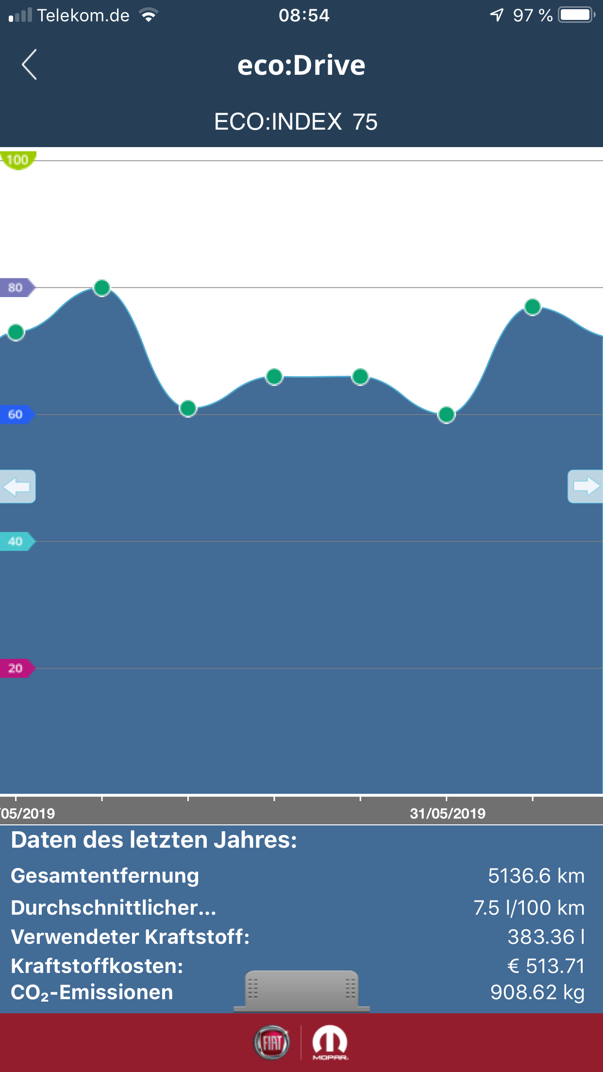The width and height of the screenshot is (603, 1072).
Task: Tap the Mopar logo in footer
Action: pyautogui.click(x=330, y=1042)
